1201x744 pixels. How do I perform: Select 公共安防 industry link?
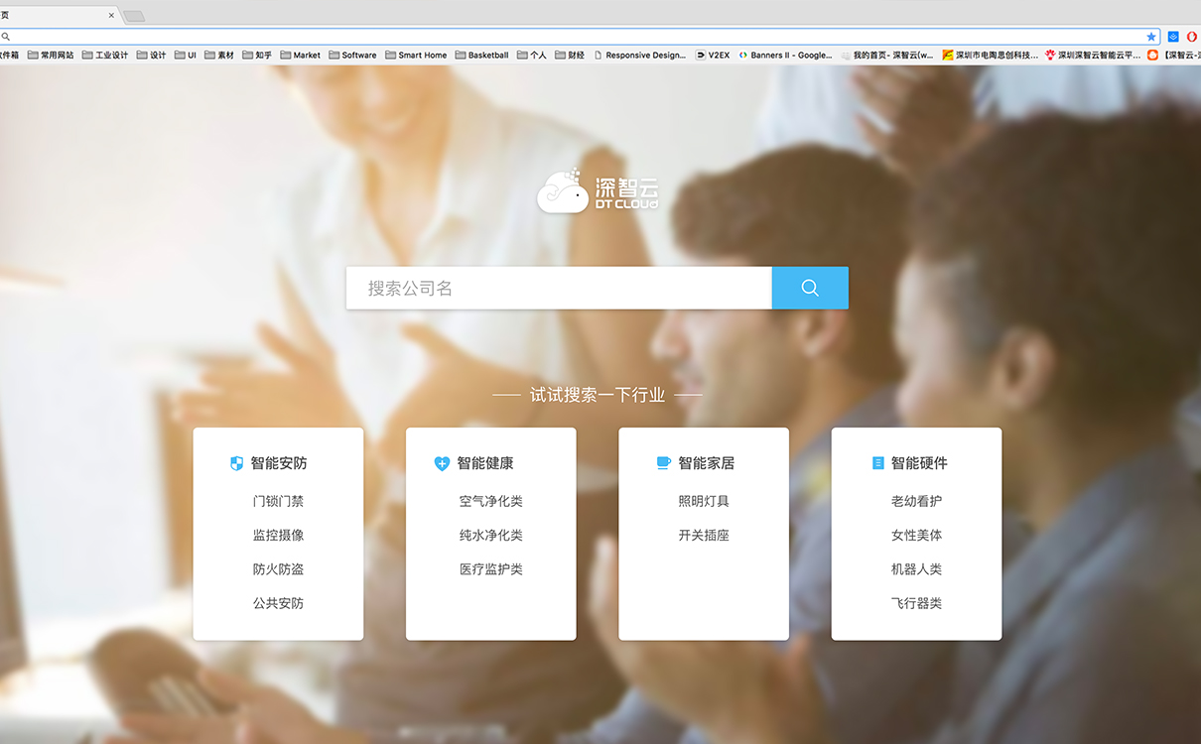tap(279, 603)
